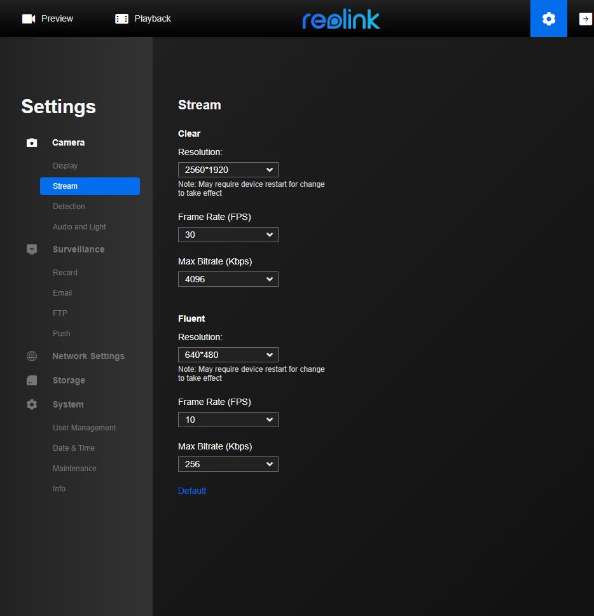594x616 pixels.
Task: Open Fluent Resolution dropdown showing 640*480
Action: click(228, 355)
